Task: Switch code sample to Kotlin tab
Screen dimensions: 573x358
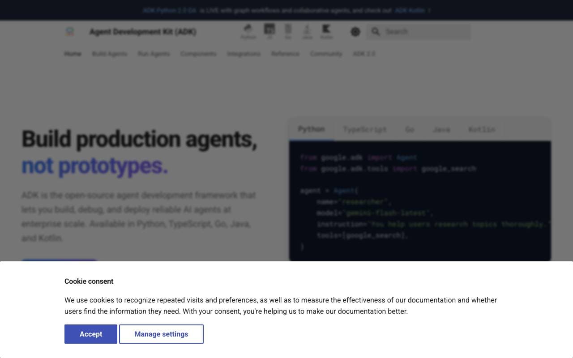Action: [482, 129]
